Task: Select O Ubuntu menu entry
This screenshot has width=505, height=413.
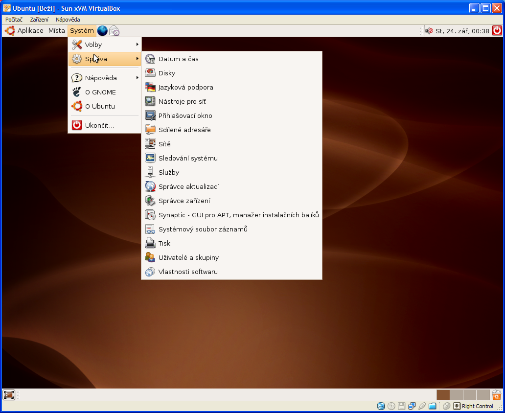Action: [105, 106]
